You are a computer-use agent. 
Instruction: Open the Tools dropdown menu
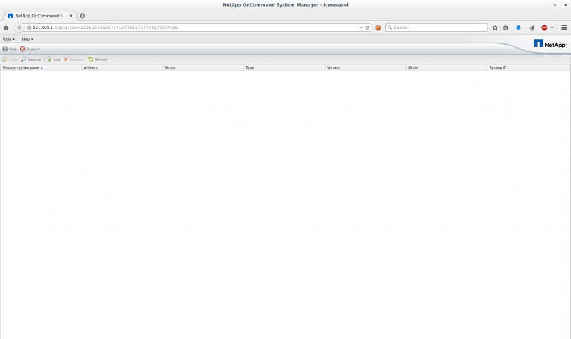pos(8,39)
